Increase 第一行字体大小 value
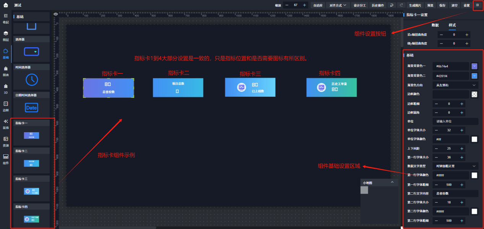Screen dimensions: 484x229 (462, 157)
